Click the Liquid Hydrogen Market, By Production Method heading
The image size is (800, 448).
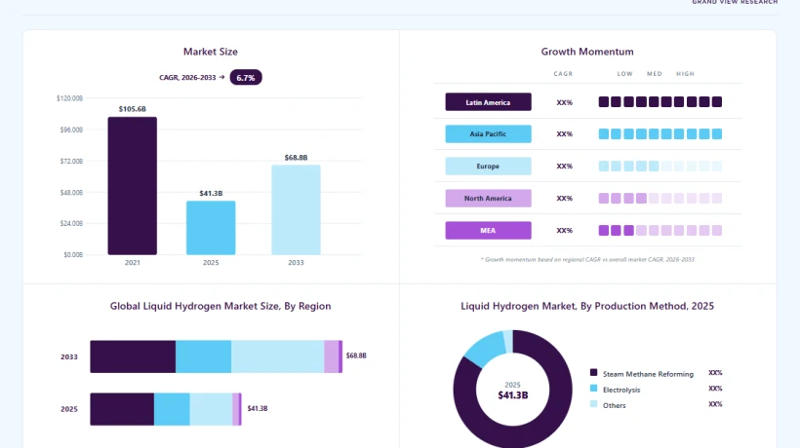click(587, 306)
